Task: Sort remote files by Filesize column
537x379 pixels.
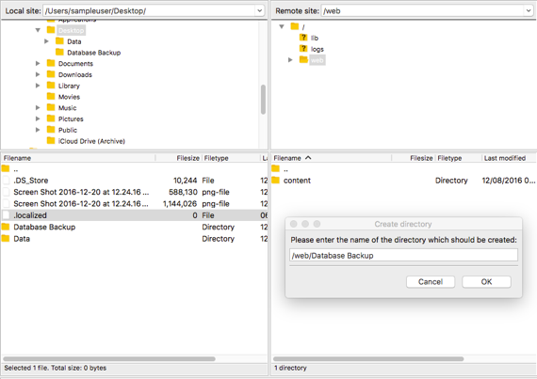Action: coord(414,158)
